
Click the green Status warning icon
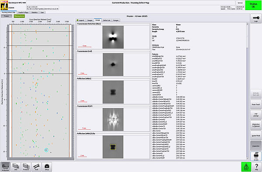pos(246,166)
